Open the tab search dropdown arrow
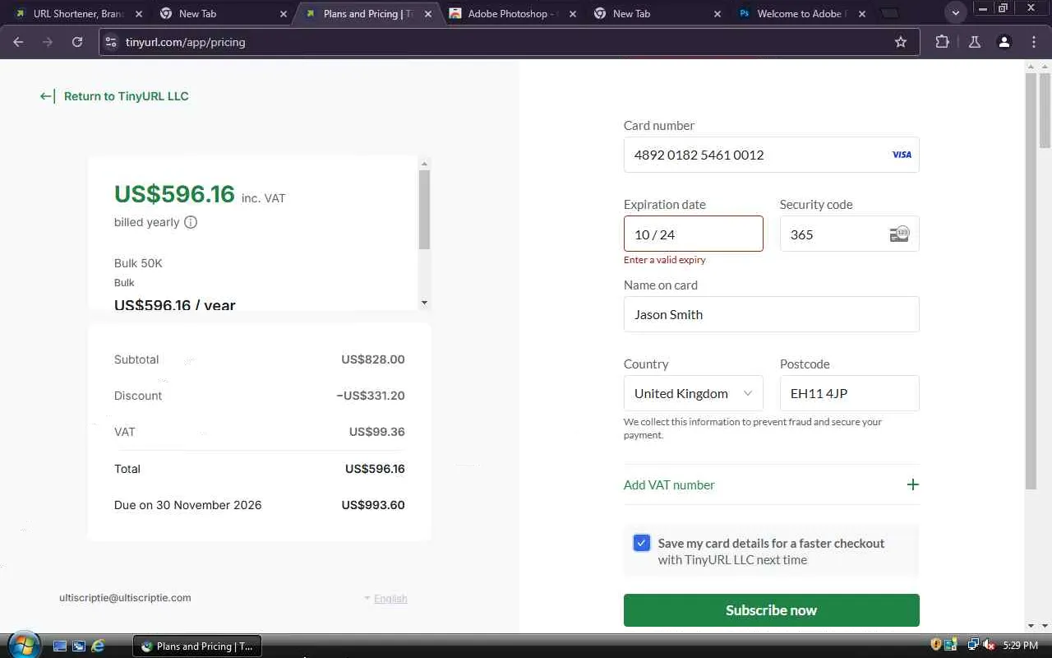Viewport: 1052px width, 658px height. click(x=955, y=13)
